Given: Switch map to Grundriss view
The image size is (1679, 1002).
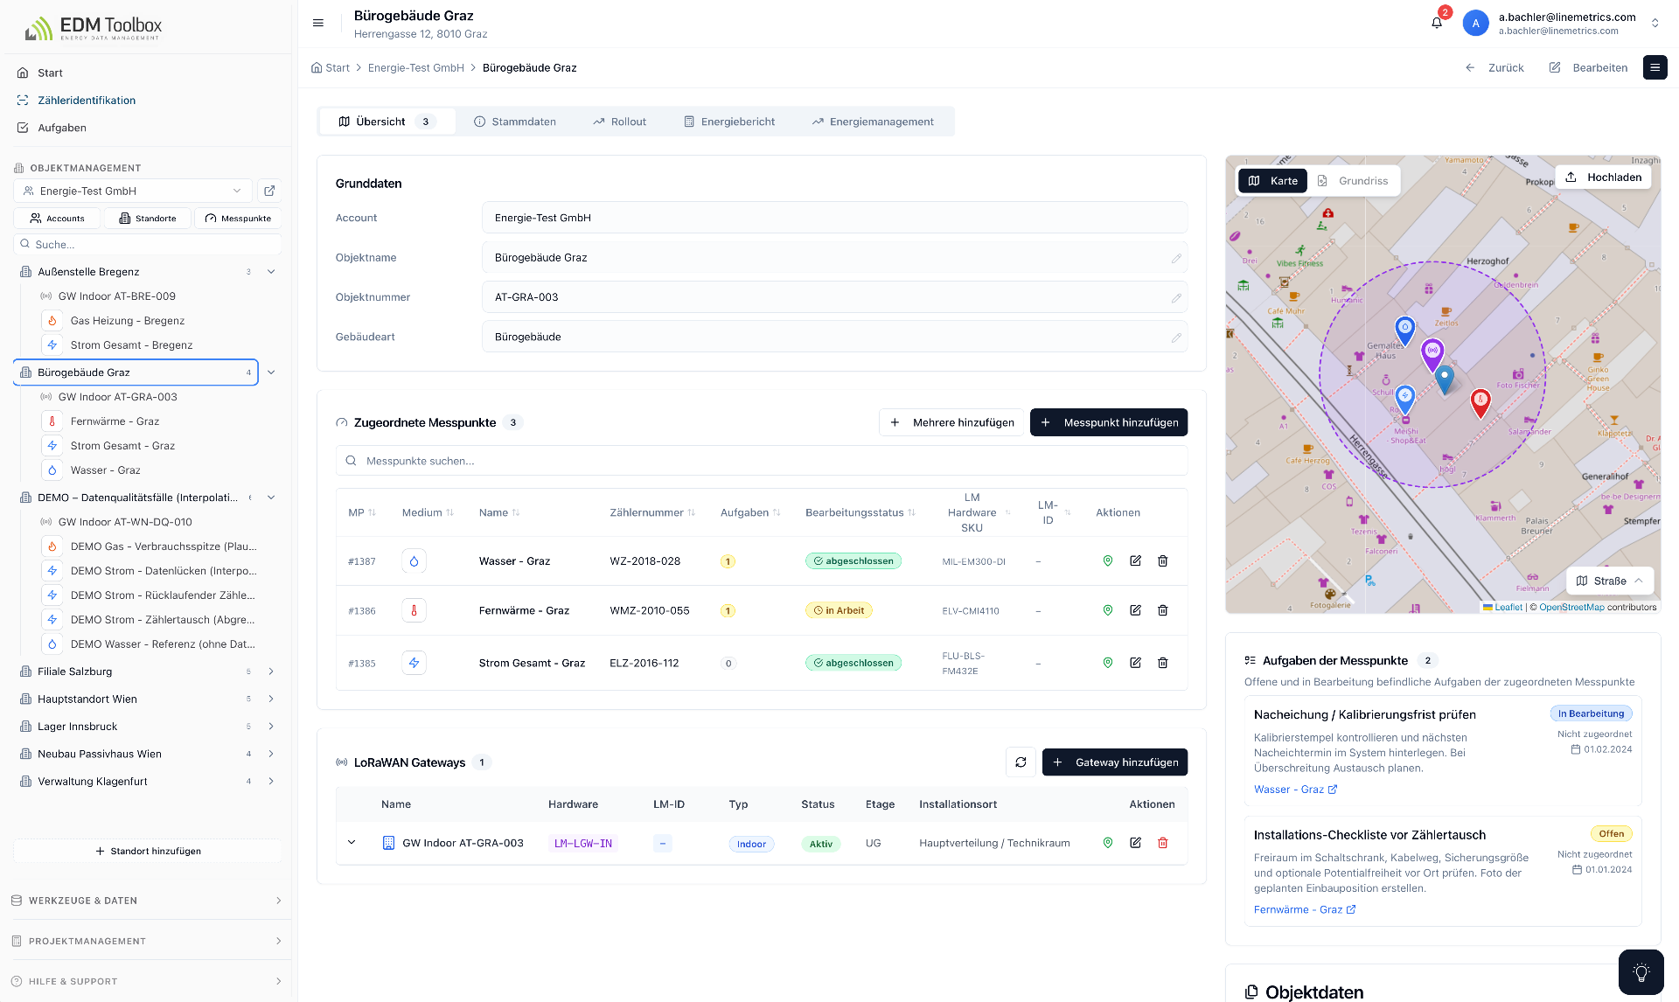Looking at the screenshot, I should 1353,181.
